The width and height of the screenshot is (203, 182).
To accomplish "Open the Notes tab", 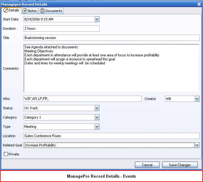I will click(x=30, y=11).
